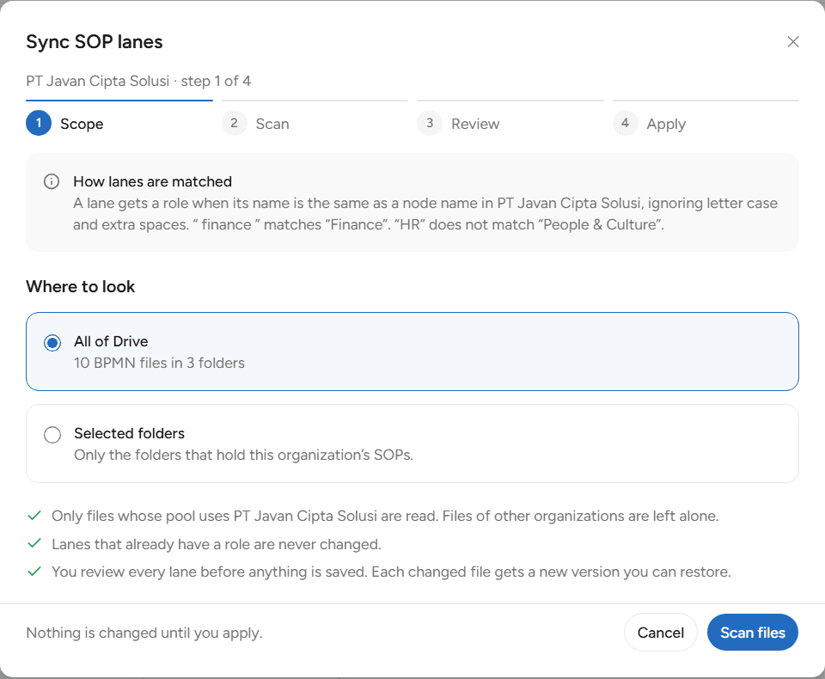This screenshot has height=679, width=825.
Task: Click the "PT Javan Cipta Solusi · step 1 of 4" subtitle
Action: pyautogui.click(x=138, y=81)
